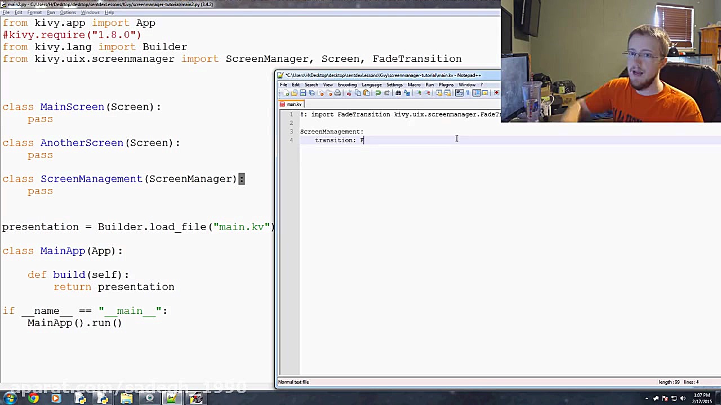This screenshot has height=405, width=721.
Task: Click the Save icon in Notepad++ toolbar
Action: click(x=302, y=93)
